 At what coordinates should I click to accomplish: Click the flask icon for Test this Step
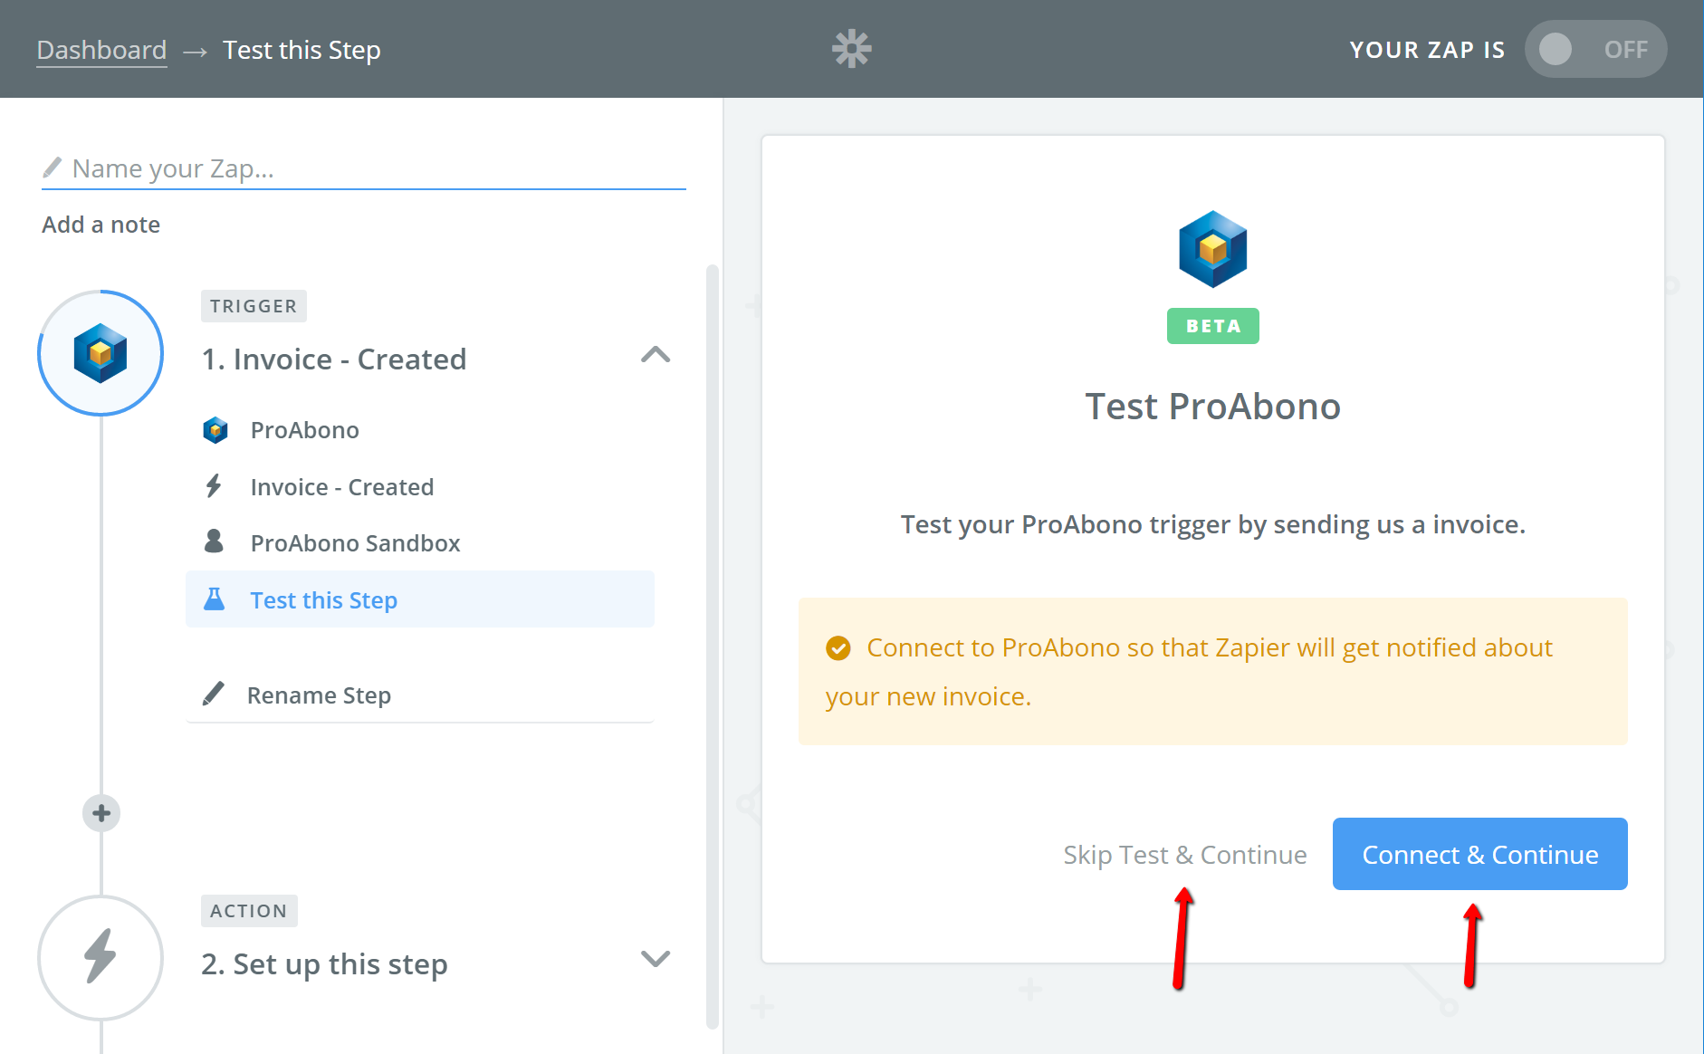point(215,599)
